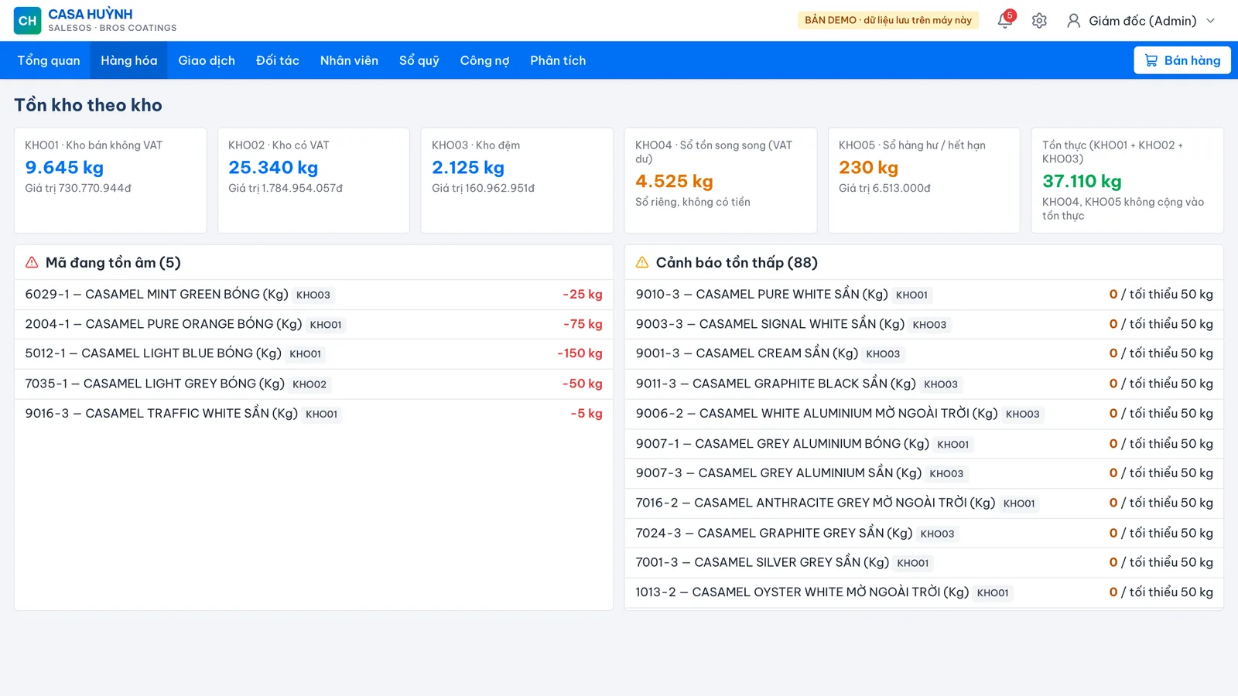Click the -150 kg negative stock value
Screen dimensions: 1238x696
click(580, 353)
